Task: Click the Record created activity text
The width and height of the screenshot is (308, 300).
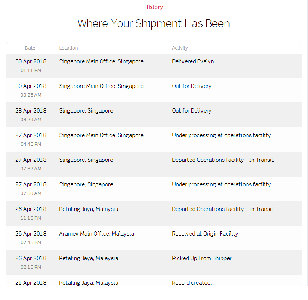Action: [x=192, y=283]
